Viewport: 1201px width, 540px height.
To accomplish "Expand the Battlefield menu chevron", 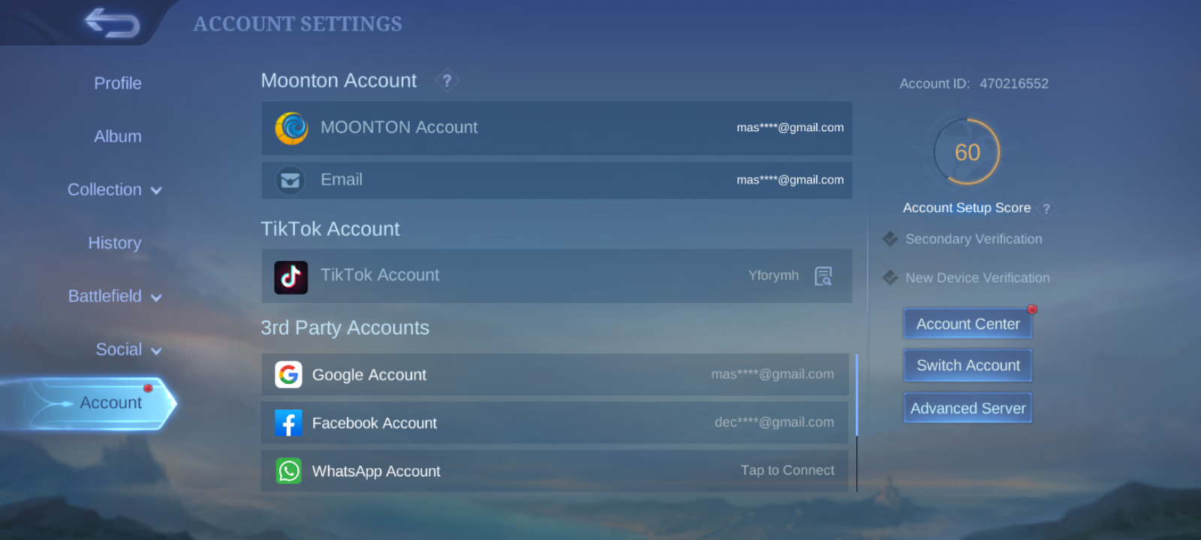I will pyautogui.click(x=156, y=298).
